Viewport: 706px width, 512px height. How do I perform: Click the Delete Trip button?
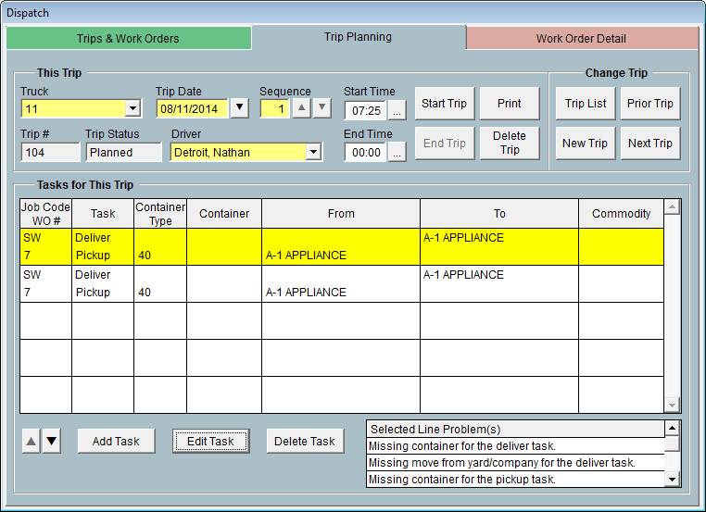[x=510, y=144]
